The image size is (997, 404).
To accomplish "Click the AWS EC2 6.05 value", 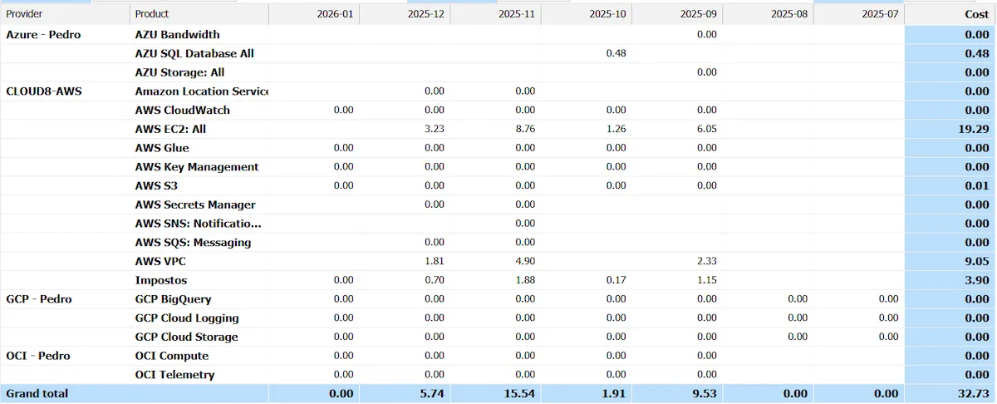I will (x=706, y=129).
